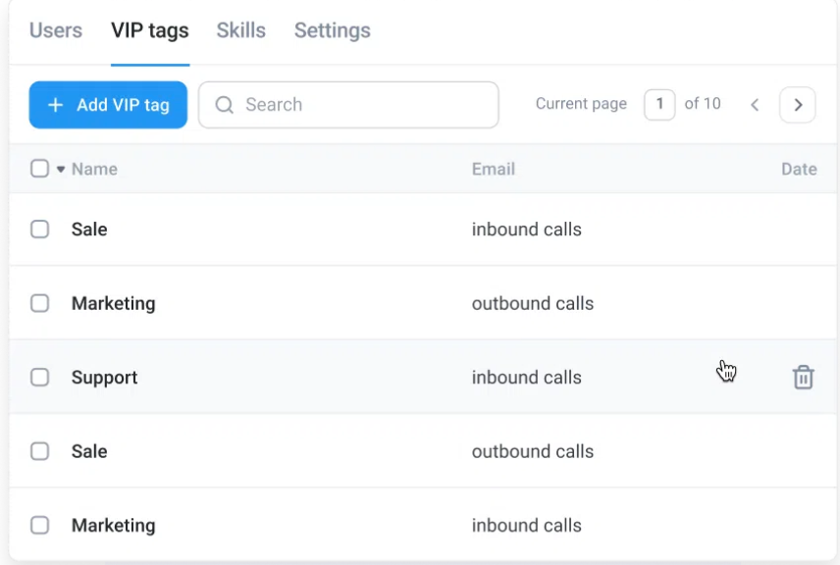This screenshot has height=565, width=840.
Task: Open the Skills tab
Action: (x=240, y=30)
